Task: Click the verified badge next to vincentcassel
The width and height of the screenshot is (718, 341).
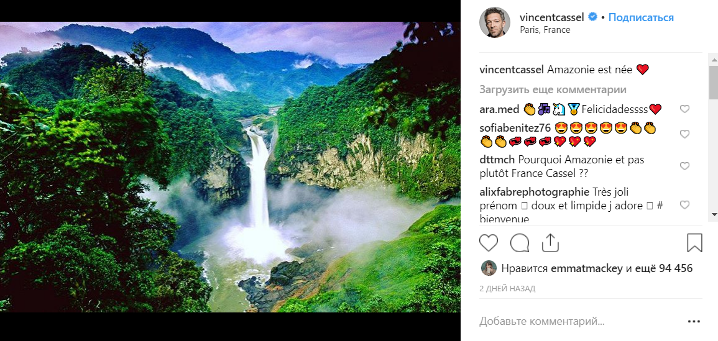Action: (x=593, y=17)
